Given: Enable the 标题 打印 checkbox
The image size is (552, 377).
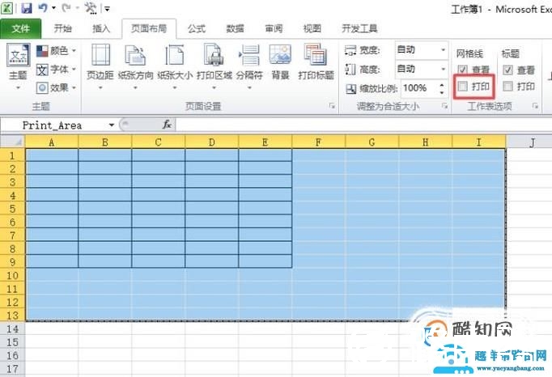Looking at the screenshot, I should (507, 87).
